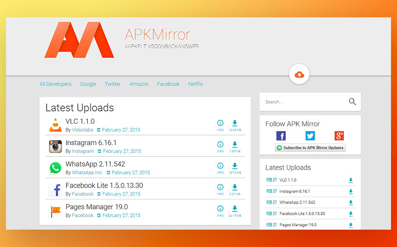Viewport: 397px width, 247px height.
Task: Click the APKMirror site title
Action: click(x=157, y=34)
